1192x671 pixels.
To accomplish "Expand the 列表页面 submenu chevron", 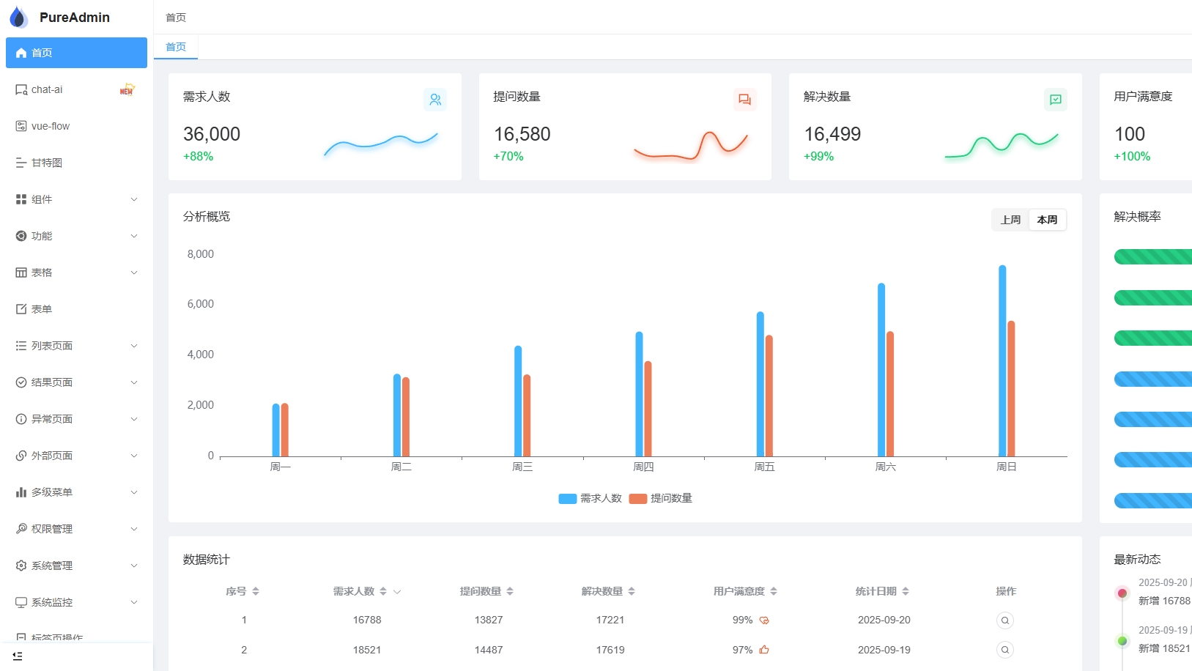I will click(x=134, y=346).
